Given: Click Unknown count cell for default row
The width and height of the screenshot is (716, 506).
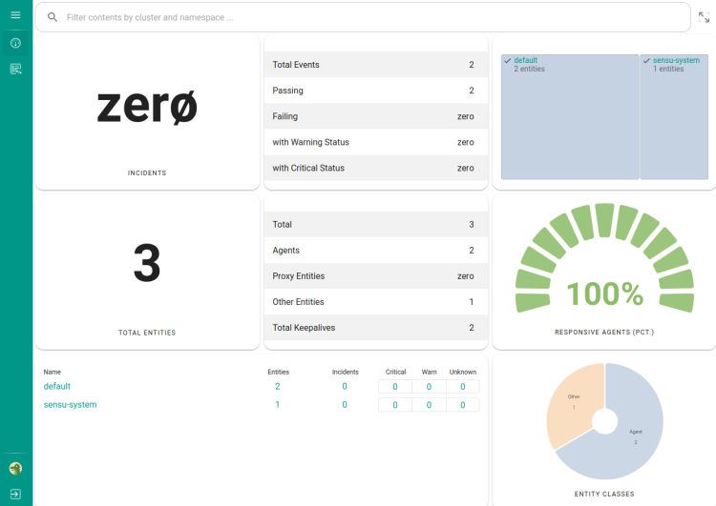Looking at the screenshot, I should pyautogui.click(x=463, y=387).
